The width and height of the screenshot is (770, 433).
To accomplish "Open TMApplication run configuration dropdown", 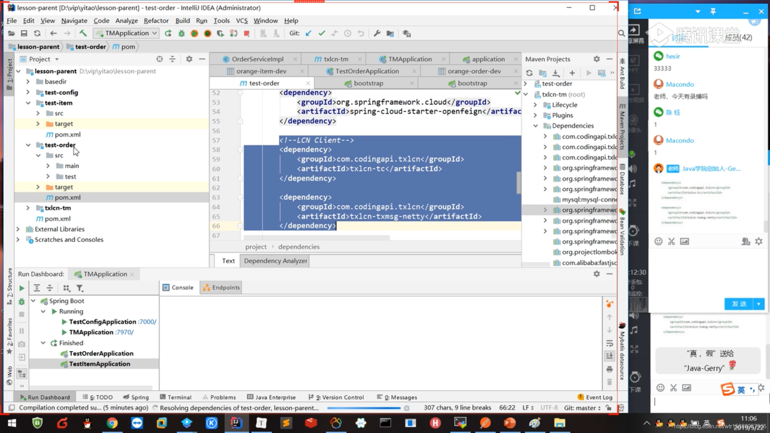I will click(x=127, y=33).
